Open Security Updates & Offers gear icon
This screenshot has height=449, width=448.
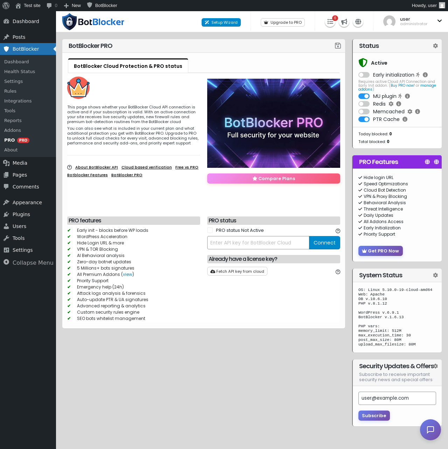[436, 366]
